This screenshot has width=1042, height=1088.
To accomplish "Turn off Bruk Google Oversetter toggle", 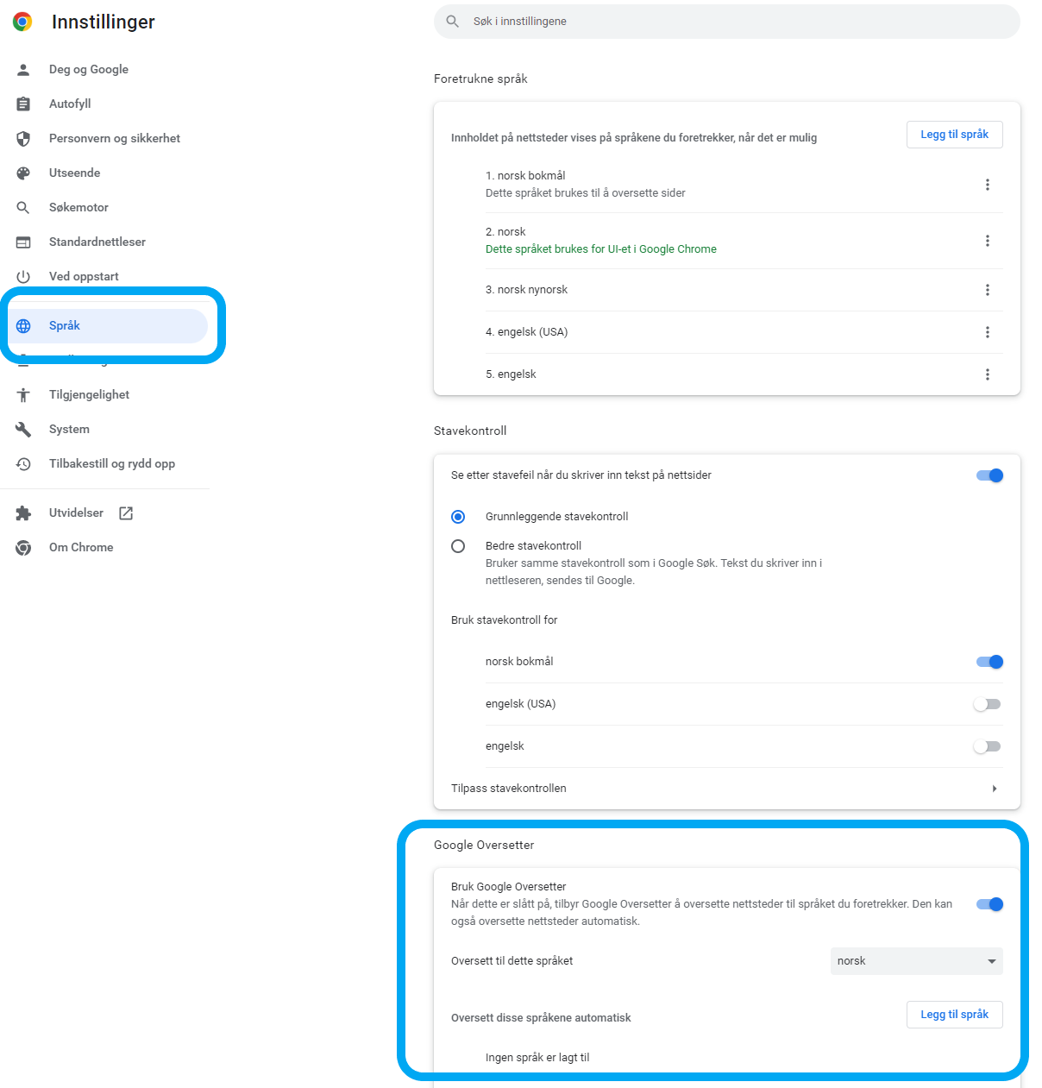I will 989,904.
